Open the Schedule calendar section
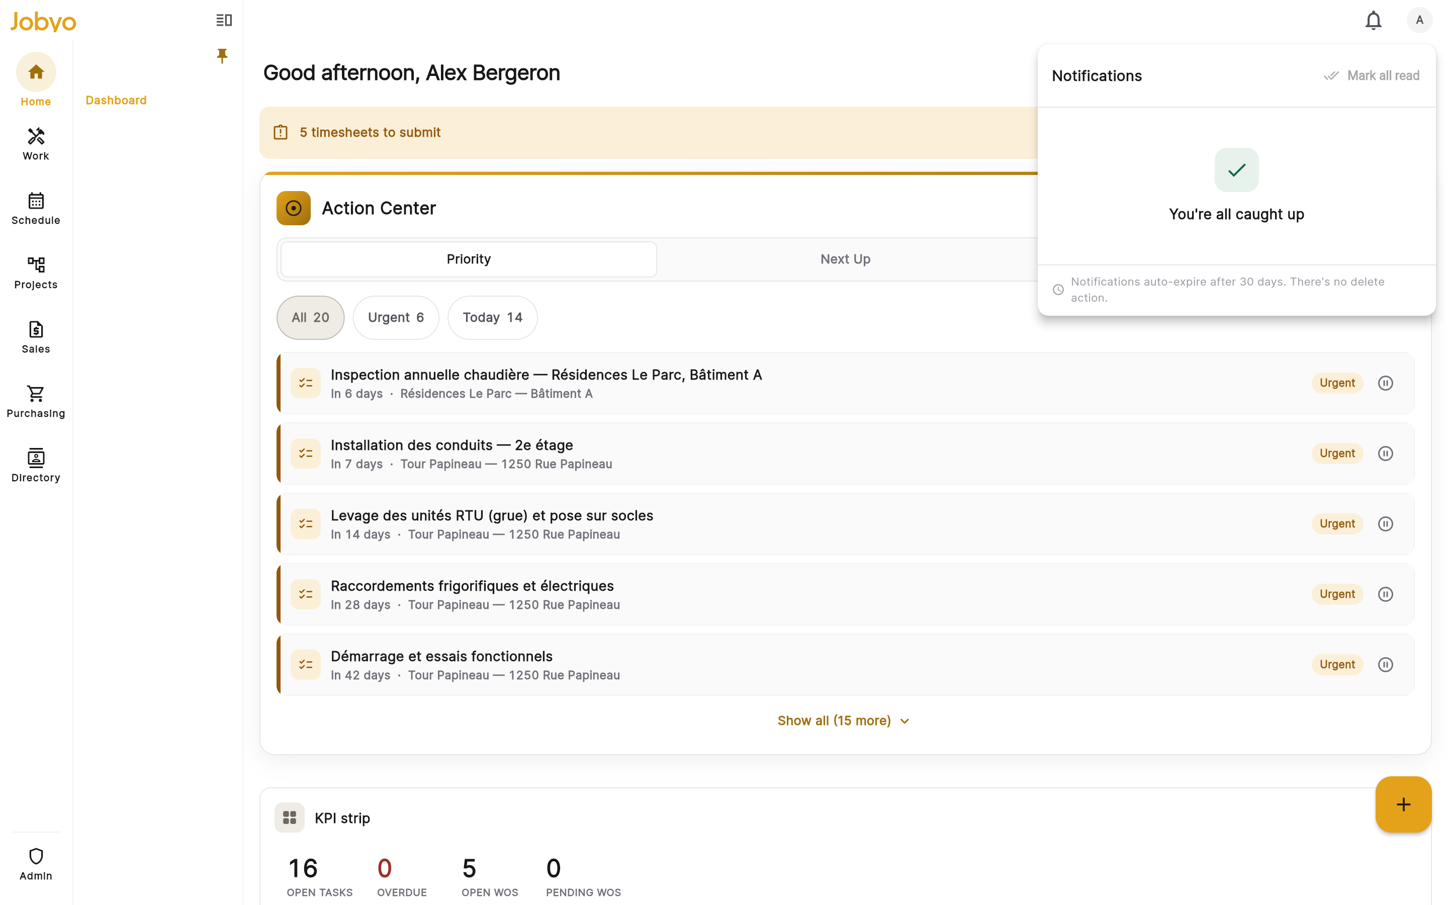 click(x=36, y=208)
